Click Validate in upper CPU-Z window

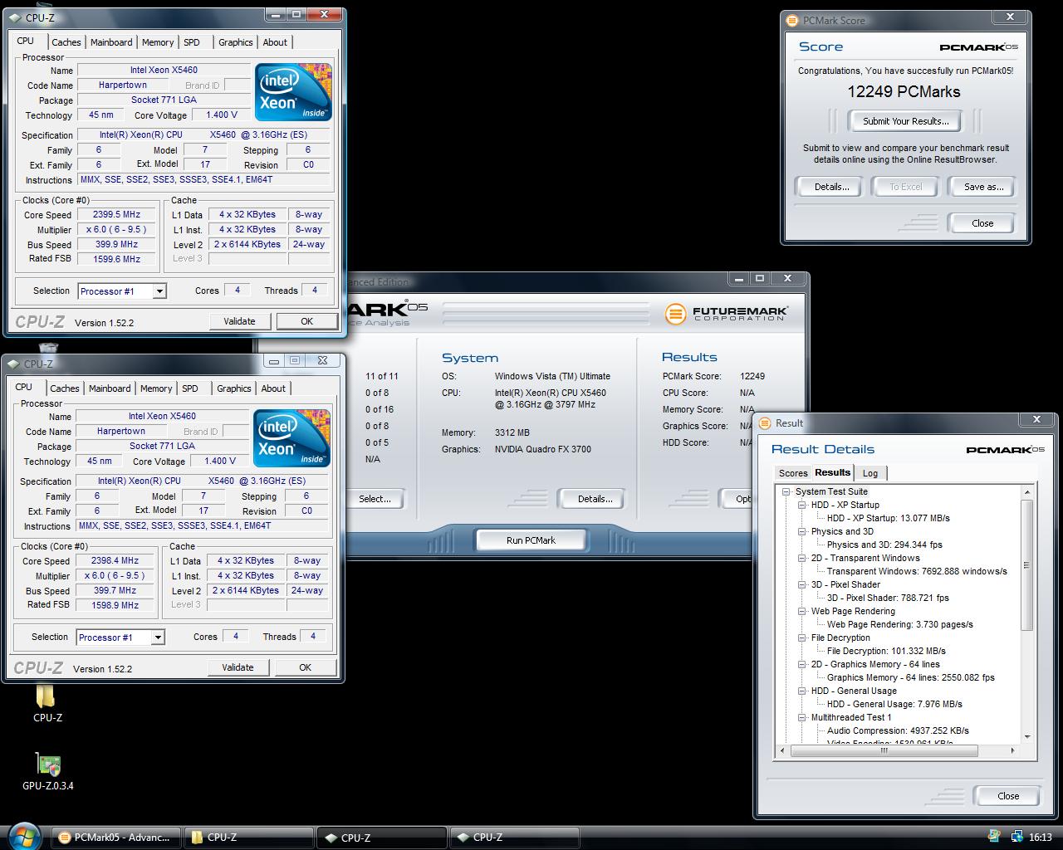tap(239, 321)
